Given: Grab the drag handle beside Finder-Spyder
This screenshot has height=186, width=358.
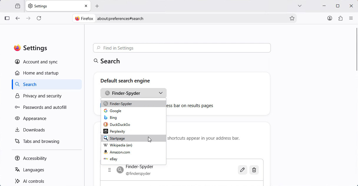Looking at the screenshot, I should point(110,170).
